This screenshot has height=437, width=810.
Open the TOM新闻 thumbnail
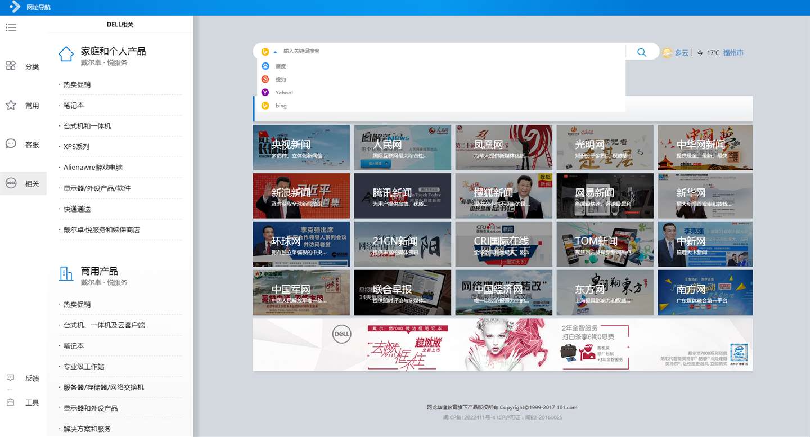605,244
